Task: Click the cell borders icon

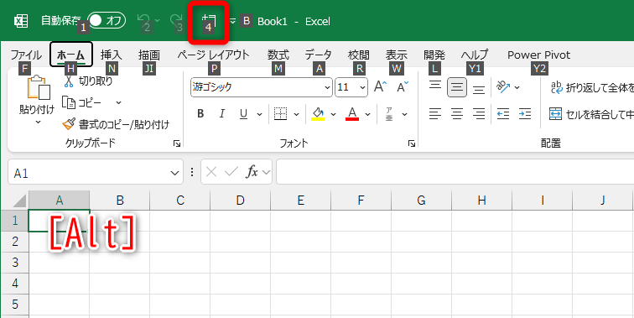Action: (281, 114)
